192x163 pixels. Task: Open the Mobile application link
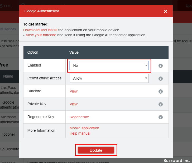point(84,128)
